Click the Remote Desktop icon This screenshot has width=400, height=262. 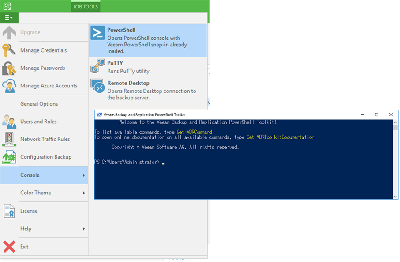97,86
